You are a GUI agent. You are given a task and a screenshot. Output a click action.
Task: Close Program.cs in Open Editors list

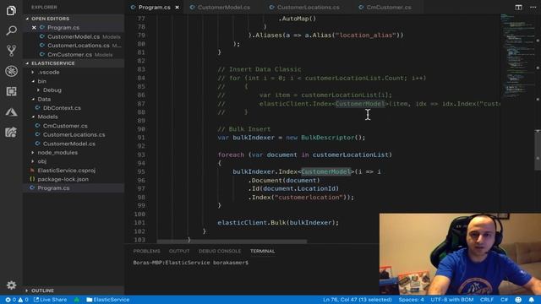point(34,28)
